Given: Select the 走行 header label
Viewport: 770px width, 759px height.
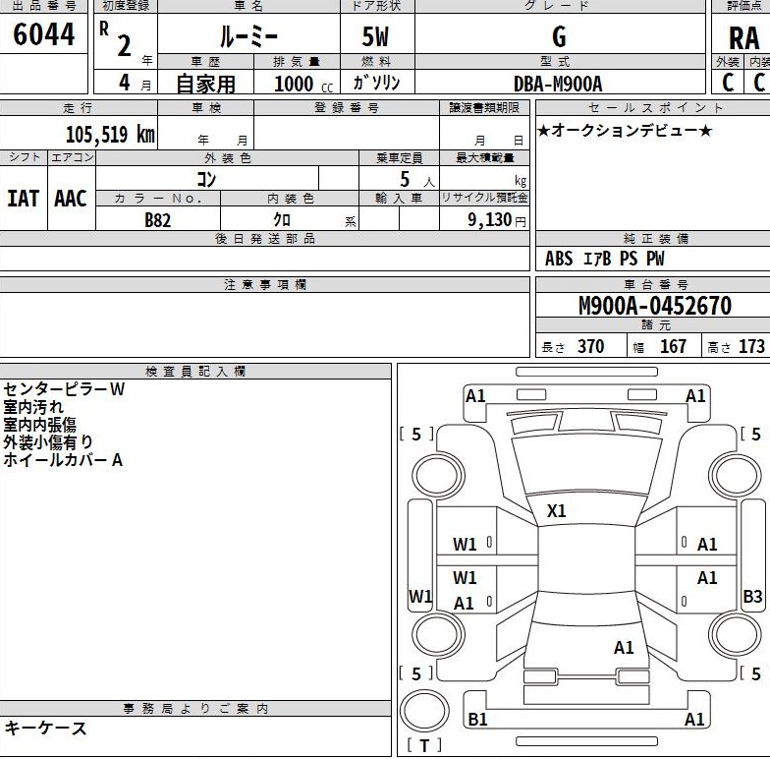Looking at the screenshot, I should (x=79, y=108).
